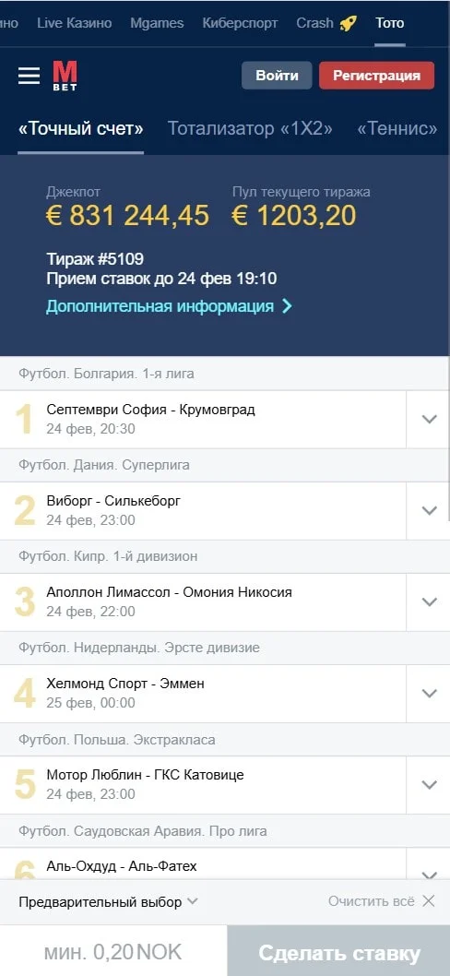The image size is (450, 976).
Task: Open Live Казино section
Action: (x=75, y=24)
